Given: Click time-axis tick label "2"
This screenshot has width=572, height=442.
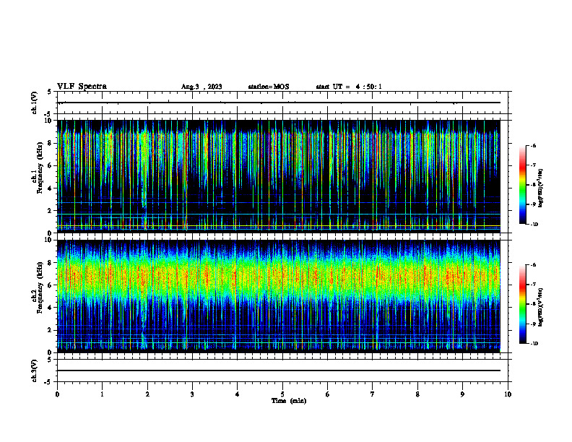Looking at the screenshot, I should pyautogui.click(x=147, y=394).
